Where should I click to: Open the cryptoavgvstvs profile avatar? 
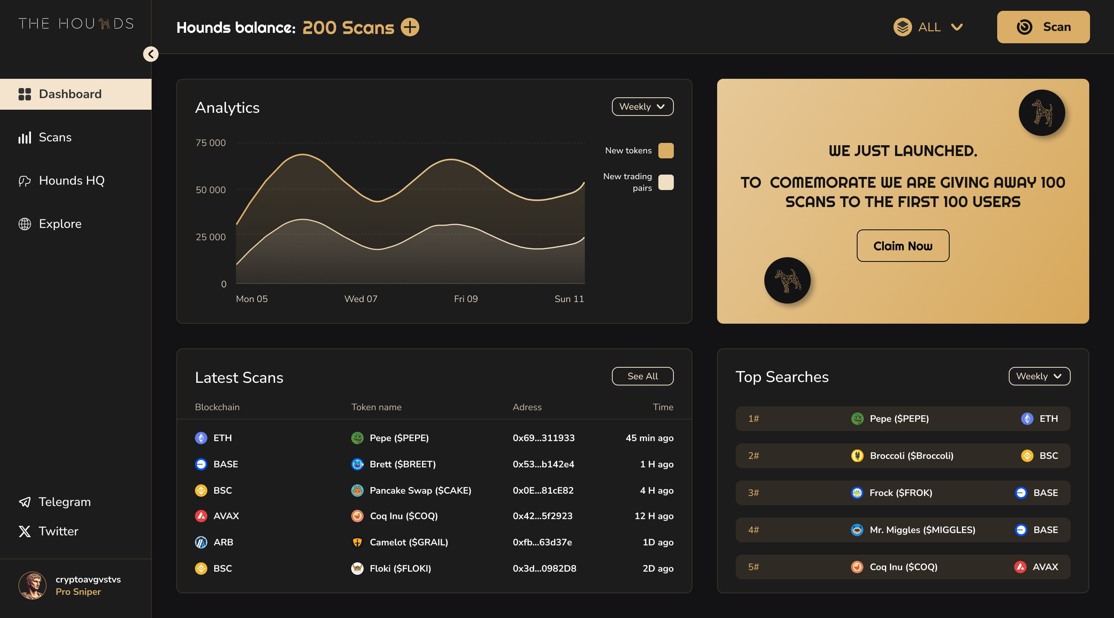[x=32, y=586]
